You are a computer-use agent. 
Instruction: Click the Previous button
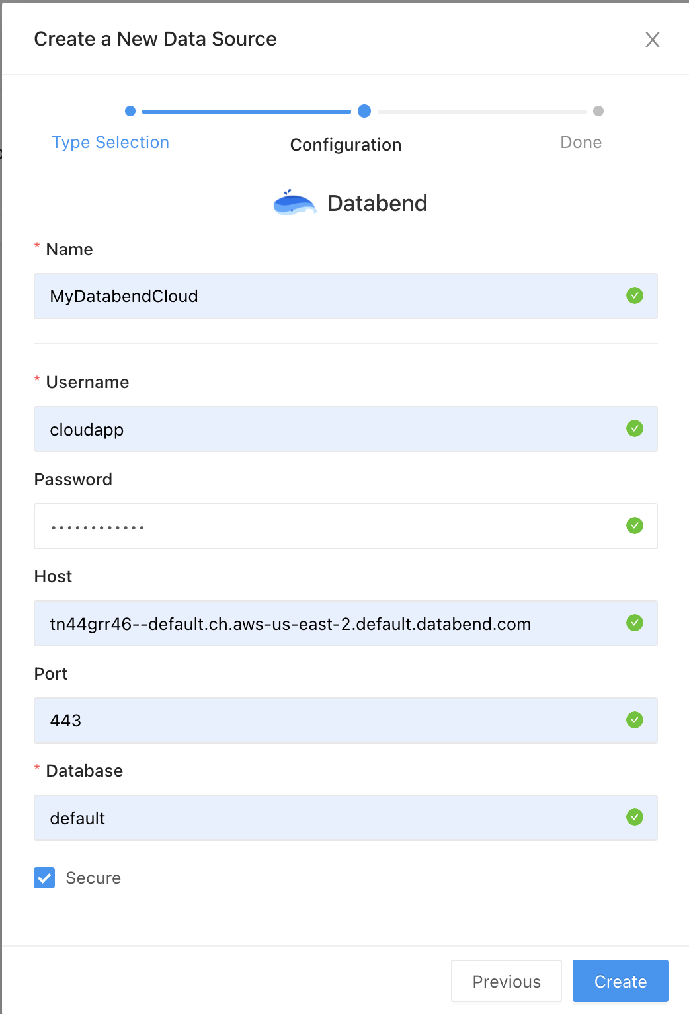tap(507, 981)
